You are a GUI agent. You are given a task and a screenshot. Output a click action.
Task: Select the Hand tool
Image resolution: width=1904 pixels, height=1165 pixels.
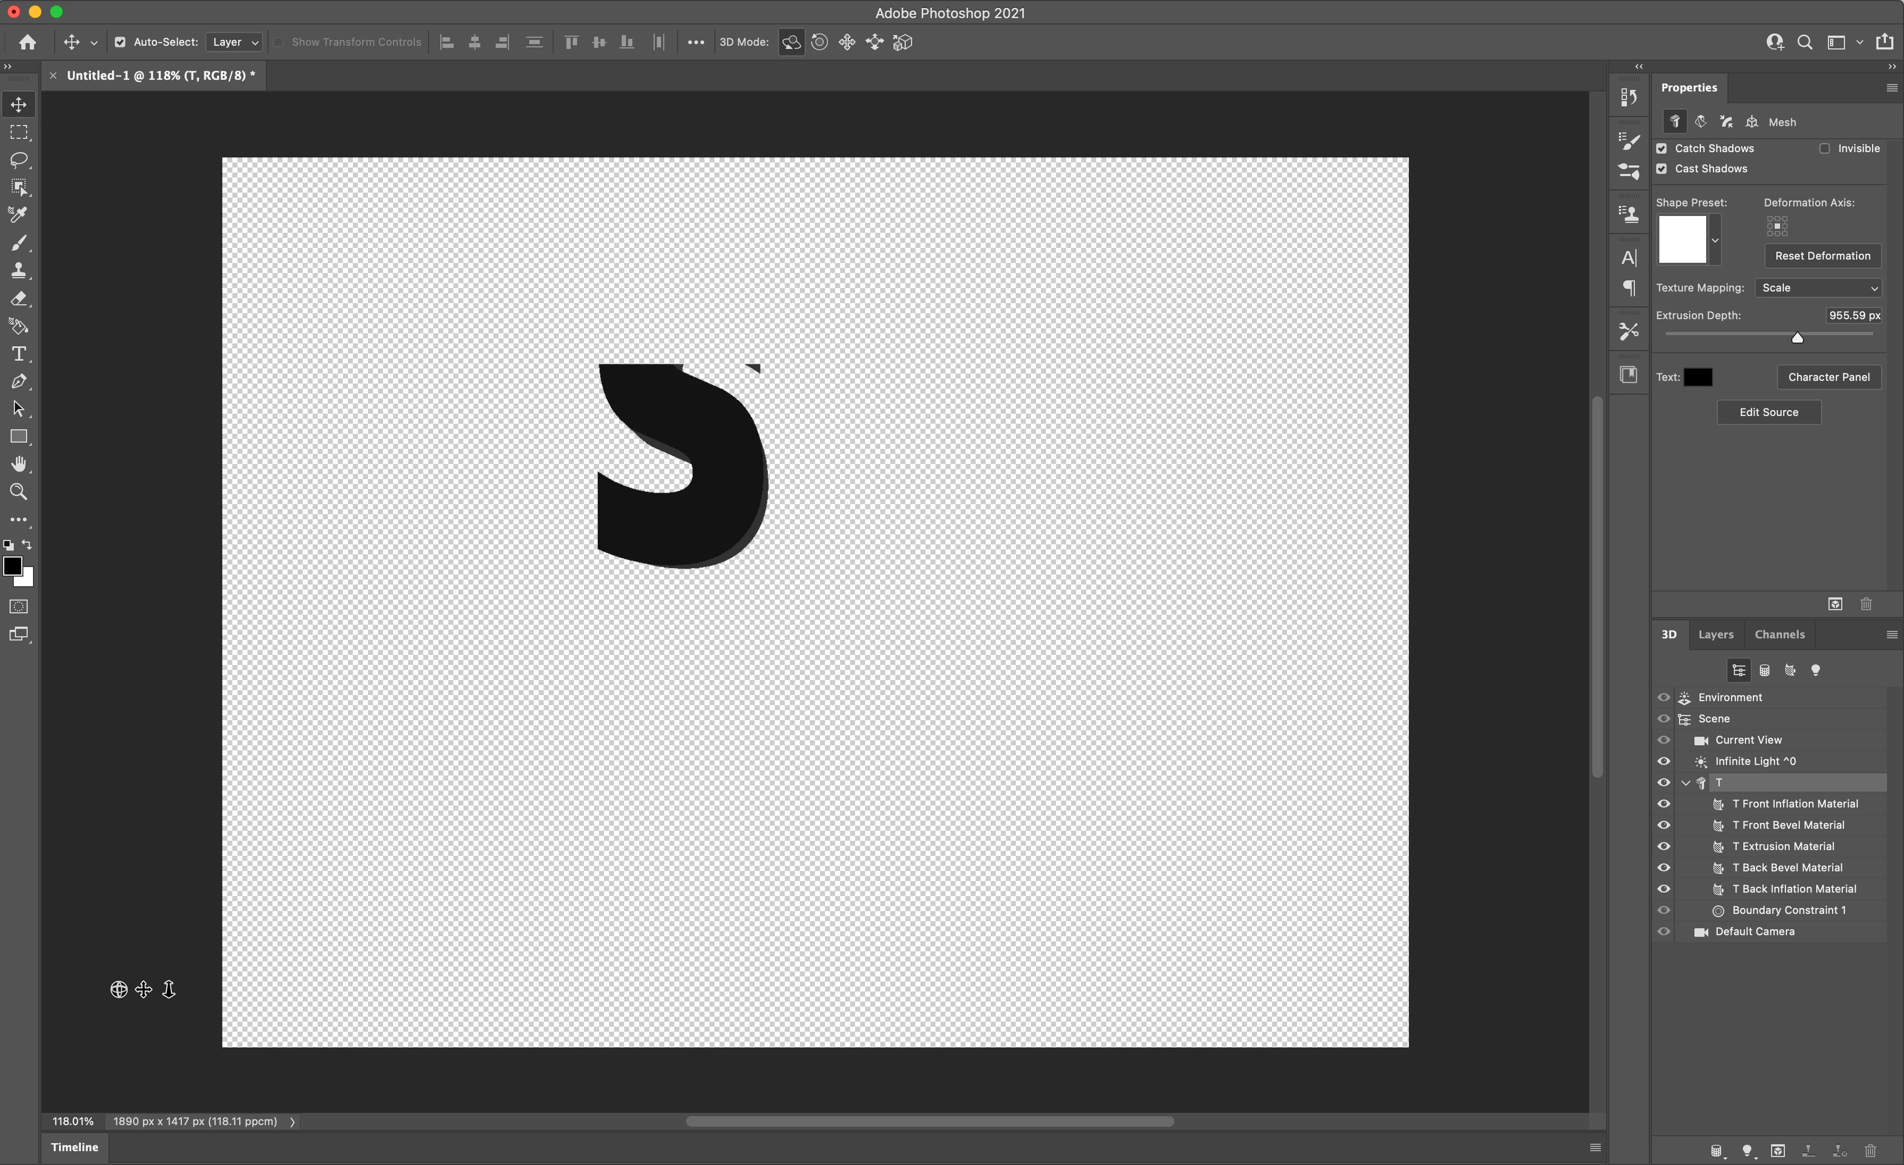point(19,464)
